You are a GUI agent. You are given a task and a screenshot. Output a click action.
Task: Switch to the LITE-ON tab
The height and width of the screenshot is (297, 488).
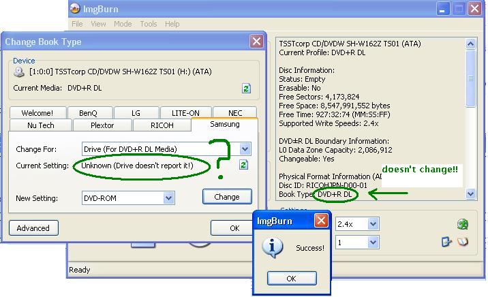point(185,113)
